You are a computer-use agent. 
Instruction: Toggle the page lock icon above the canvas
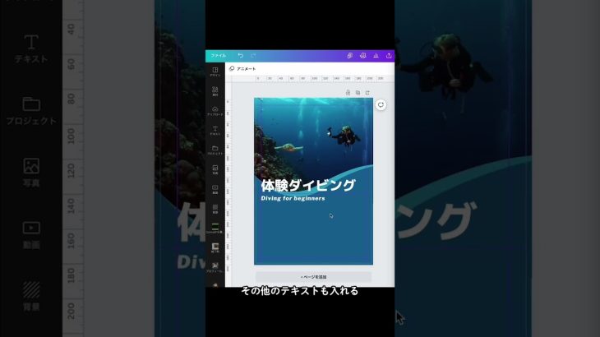pyautogui.click(x=348, y=92)
